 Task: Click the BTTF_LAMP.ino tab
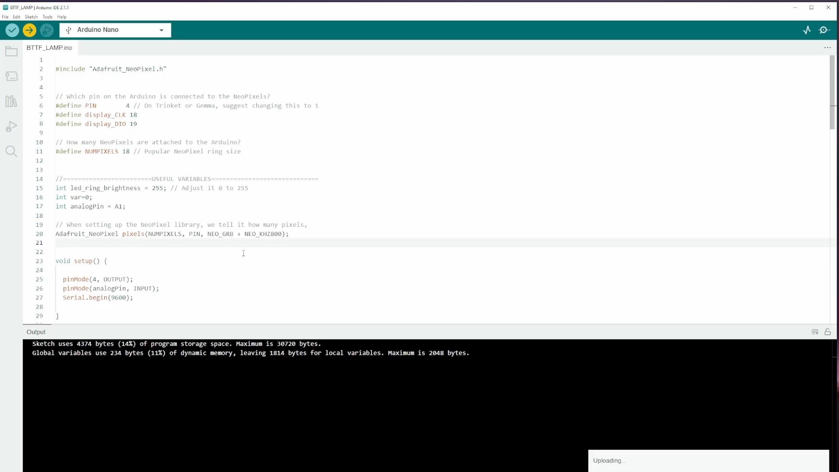point(49,47)
